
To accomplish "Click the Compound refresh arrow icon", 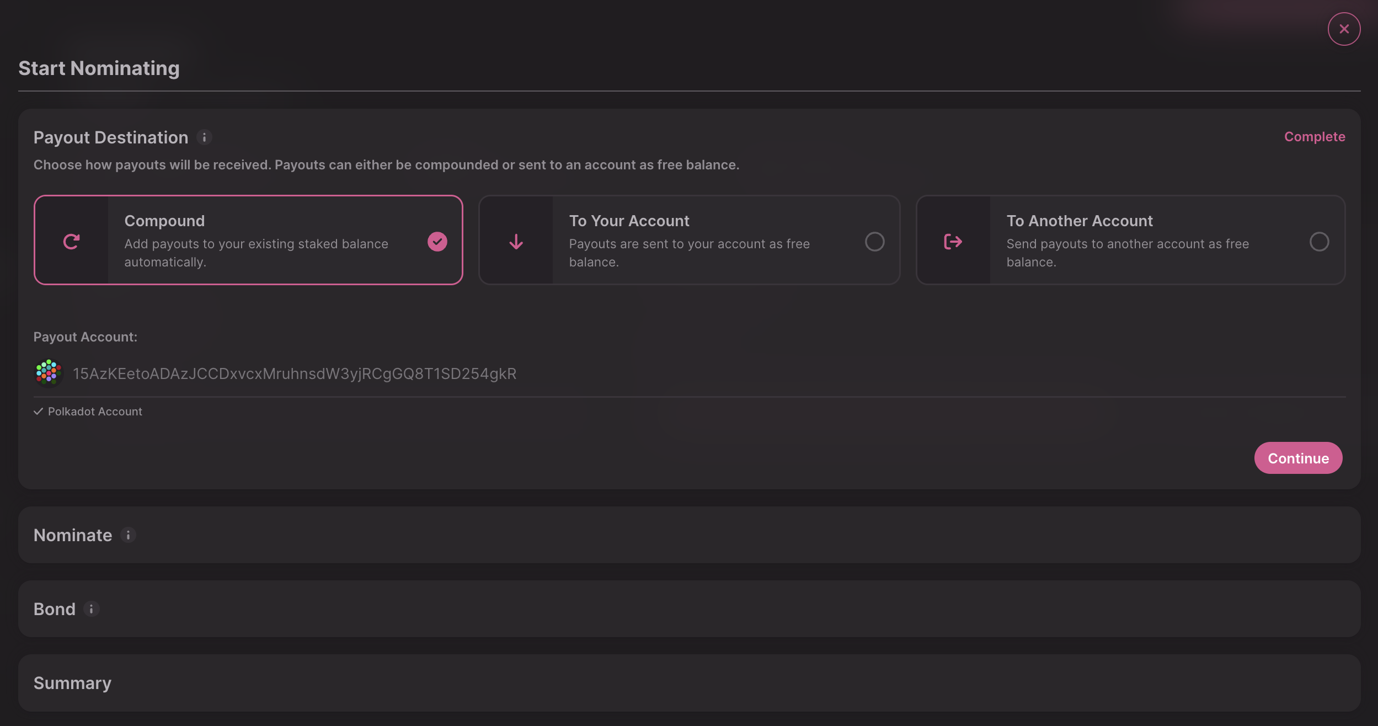I will 72,241.
